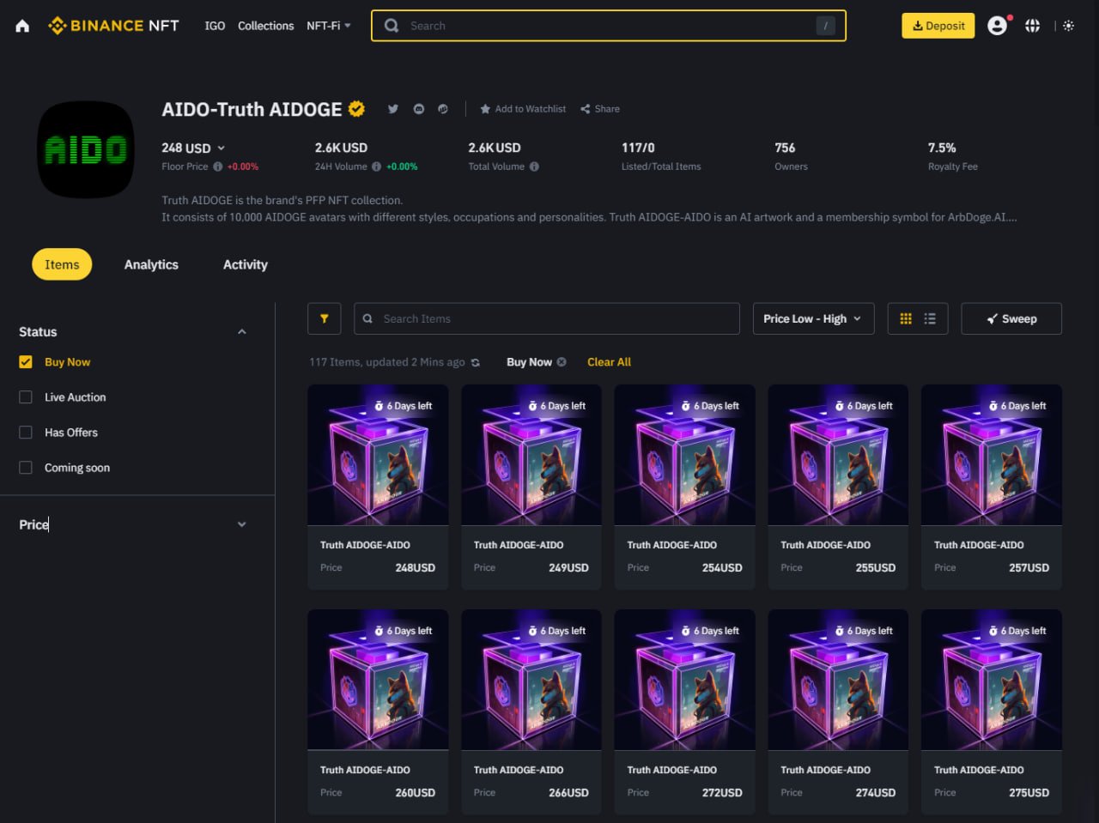This screenshot has width=1099, height=823.
Task: Open the NFT card priced 249USD
Action: coord(531,487)
